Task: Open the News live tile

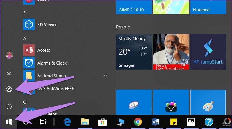Action: pyautogui.click(x=171, y=52)
